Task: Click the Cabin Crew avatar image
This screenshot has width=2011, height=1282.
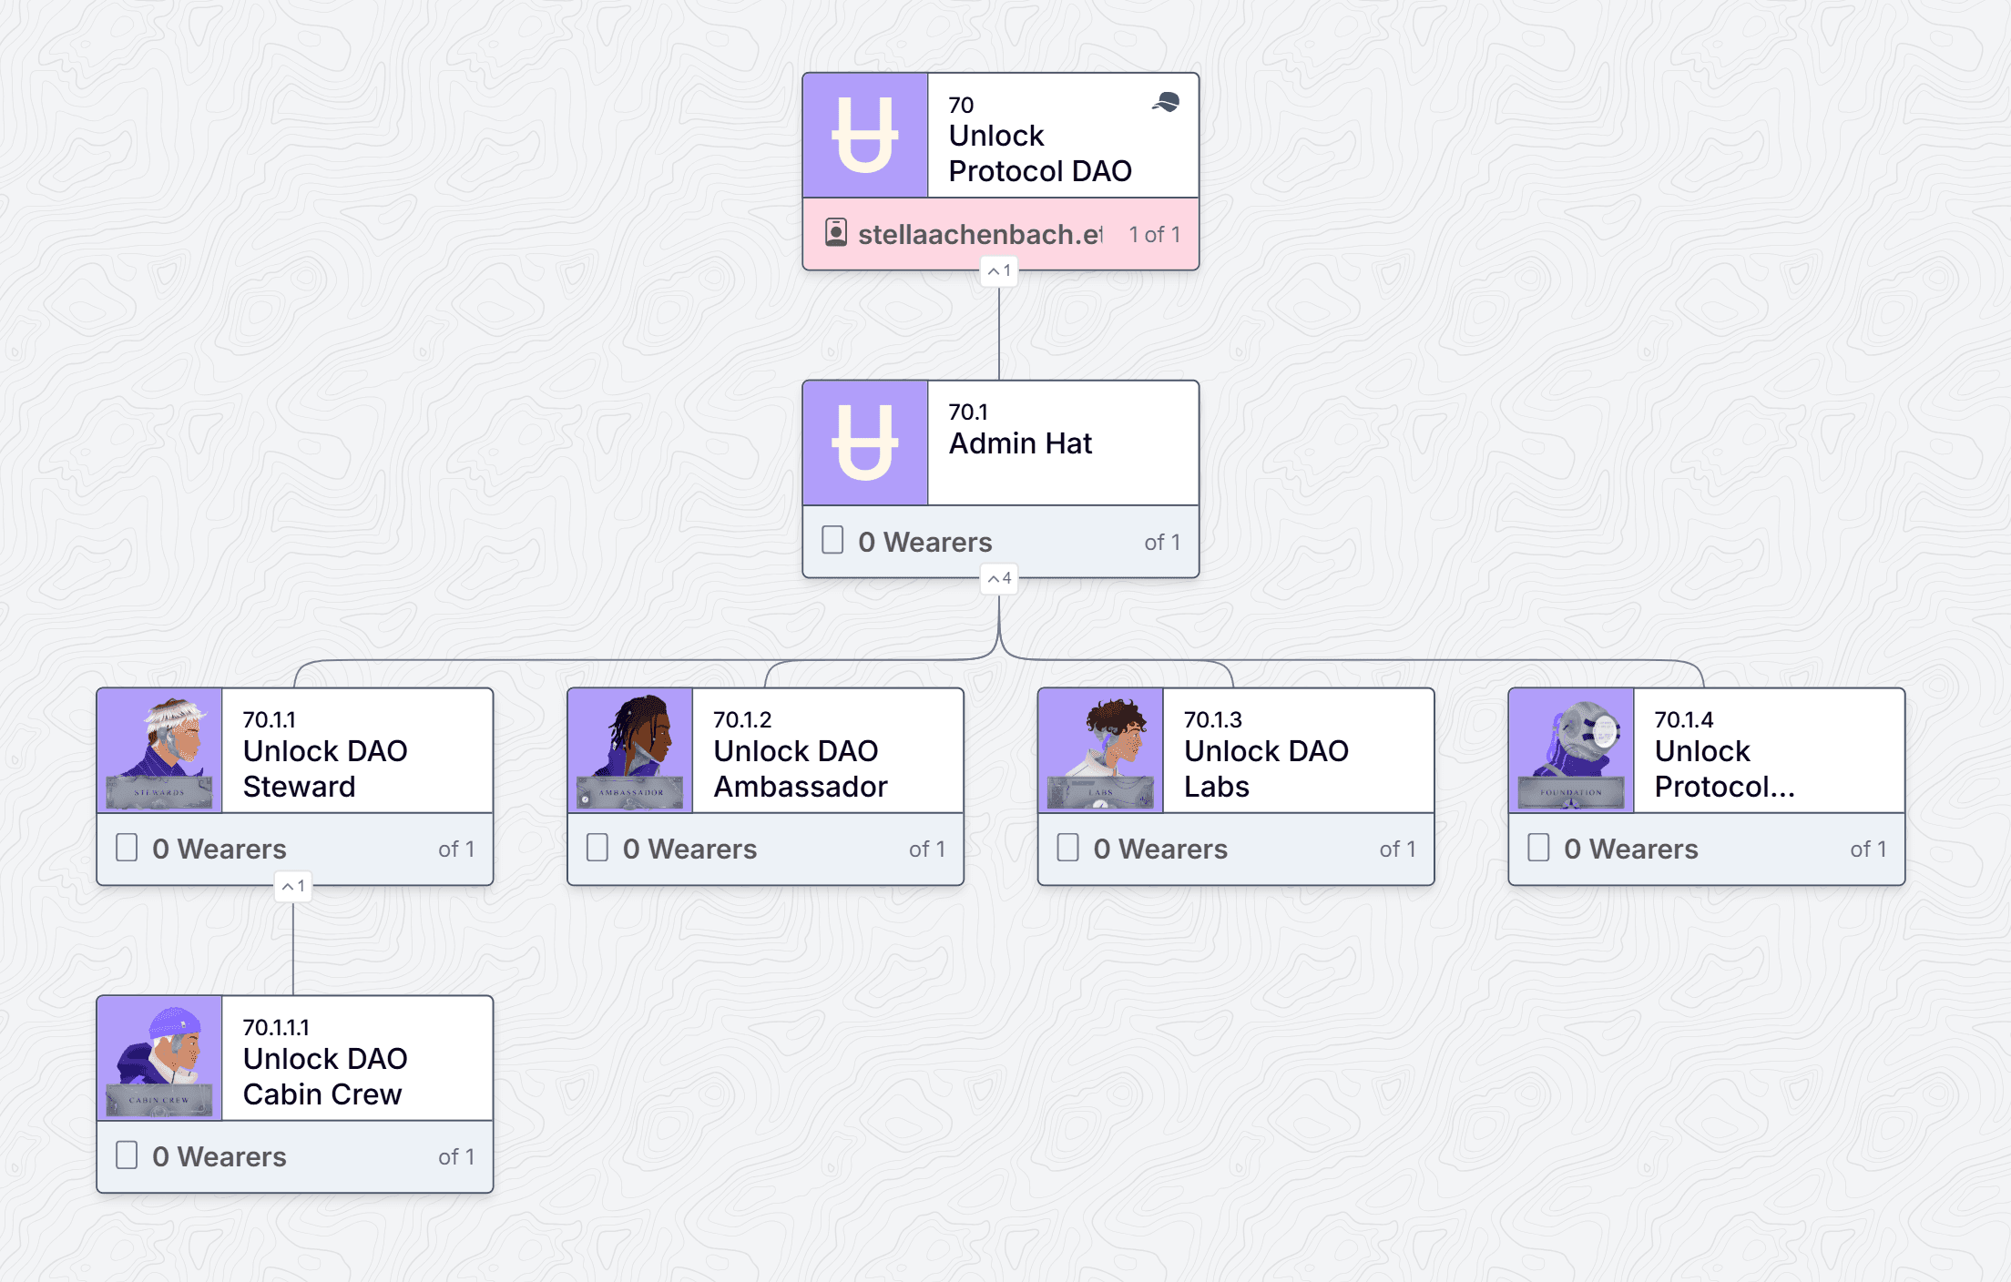Action: 159,1058
